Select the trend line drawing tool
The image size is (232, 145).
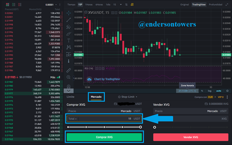pos(69,20)
